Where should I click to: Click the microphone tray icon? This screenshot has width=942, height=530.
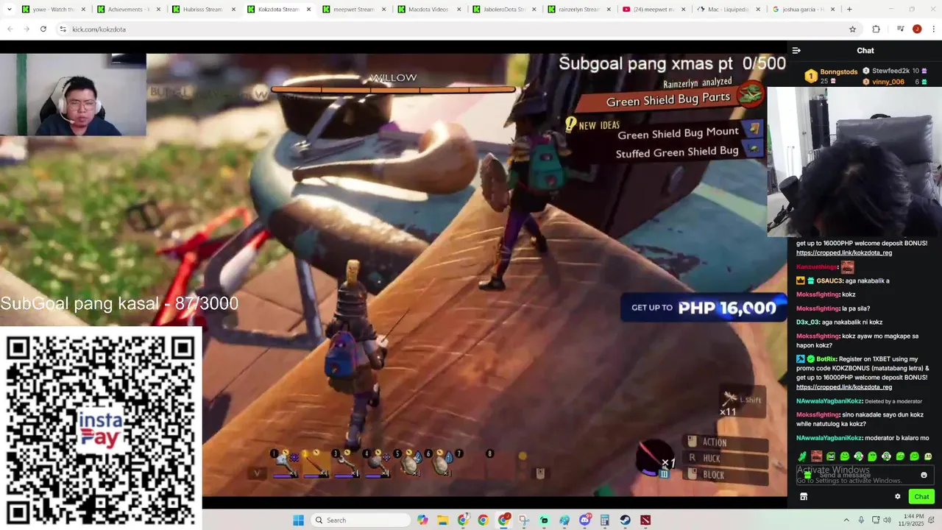861,520
